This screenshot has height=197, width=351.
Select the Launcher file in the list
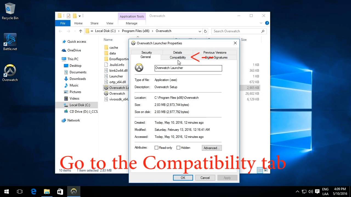pyautogui.click(x=116, y=76)
